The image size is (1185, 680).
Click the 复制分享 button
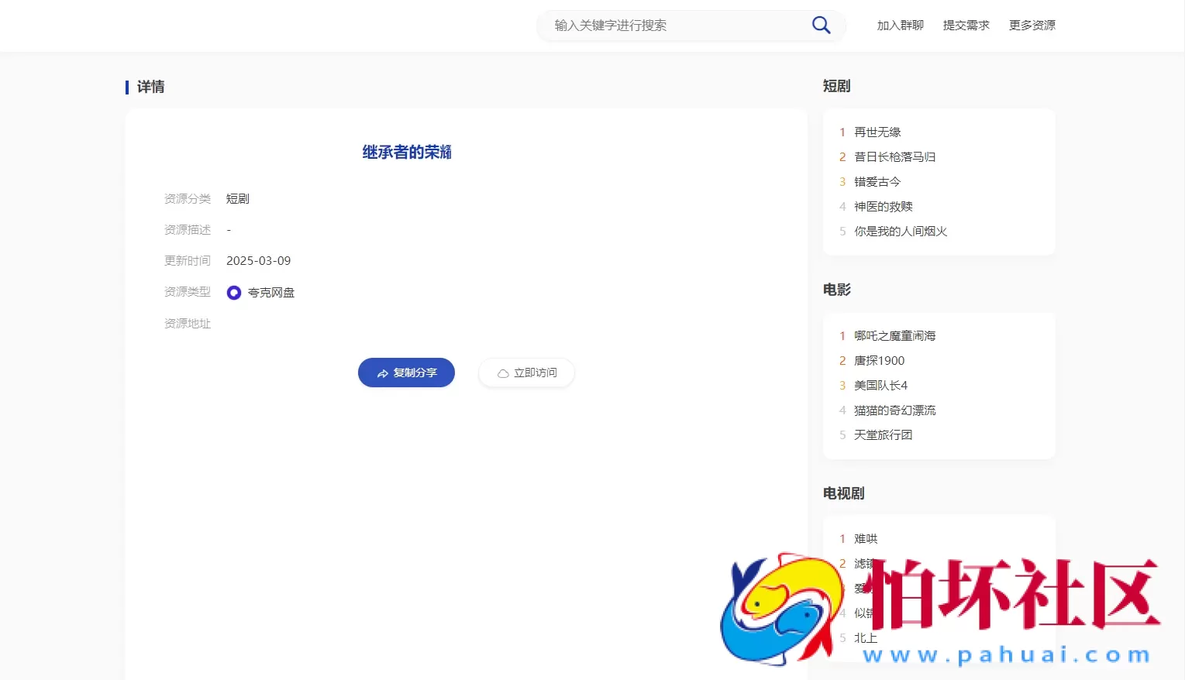(x=406, y=373)
